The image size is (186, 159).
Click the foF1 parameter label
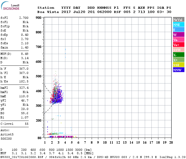(x=4, y=22)
